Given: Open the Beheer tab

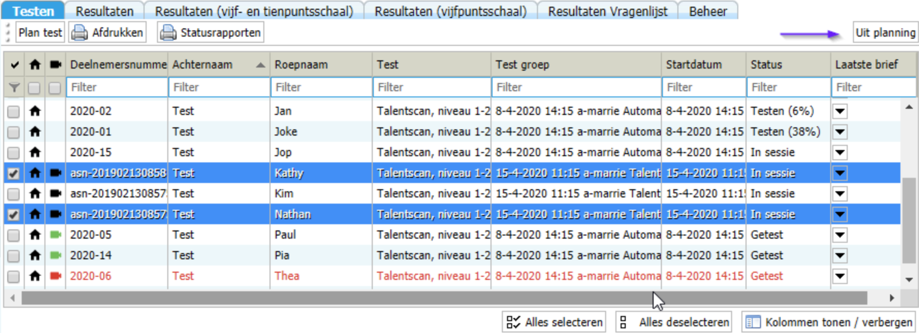Looking at the screenshot, I should coord(707,11).
